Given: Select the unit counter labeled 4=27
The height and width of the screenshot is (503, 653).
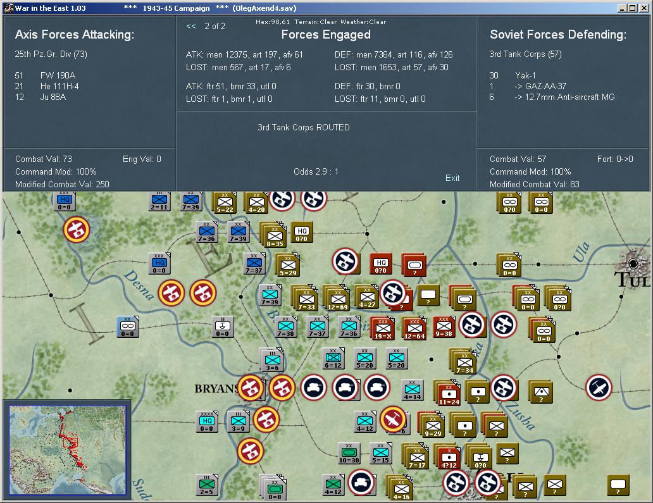Looking at the screenshot, I should [x=367, y=297].
